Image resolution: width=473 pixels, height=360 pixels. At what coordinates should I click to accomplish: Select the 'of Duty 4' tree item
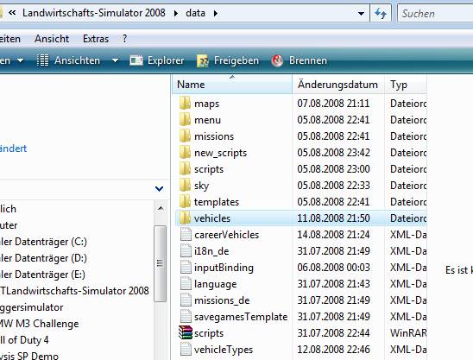[x=24, y=340]
